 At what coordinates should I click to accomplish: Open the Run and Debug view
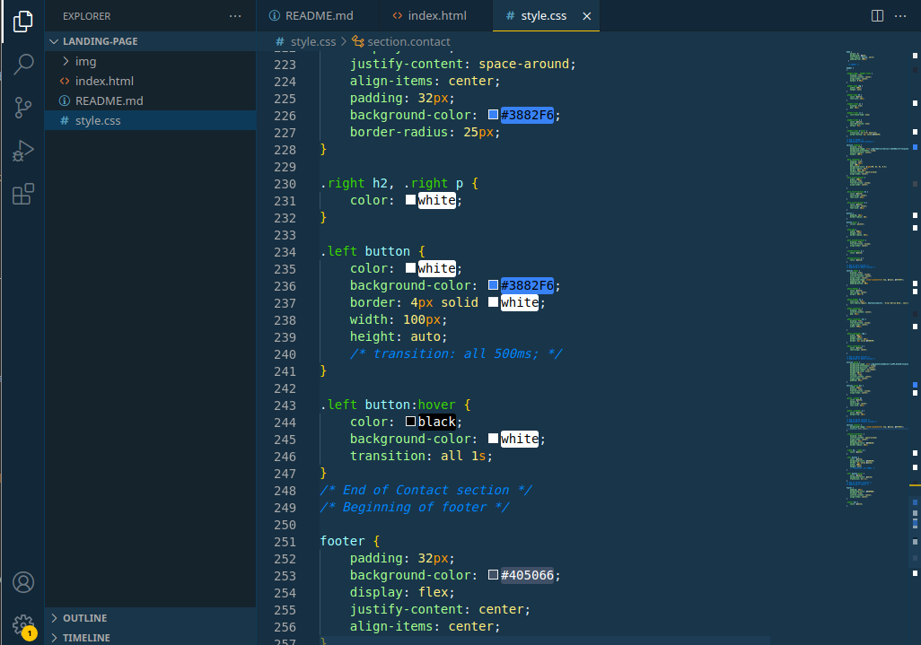click(x=23, y=151)
